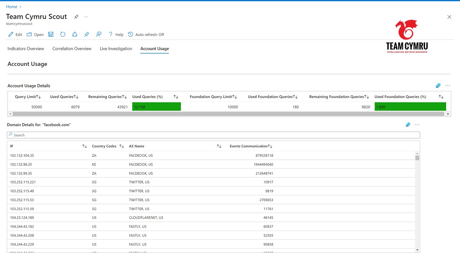Open a workbook with the Open button

35,35
